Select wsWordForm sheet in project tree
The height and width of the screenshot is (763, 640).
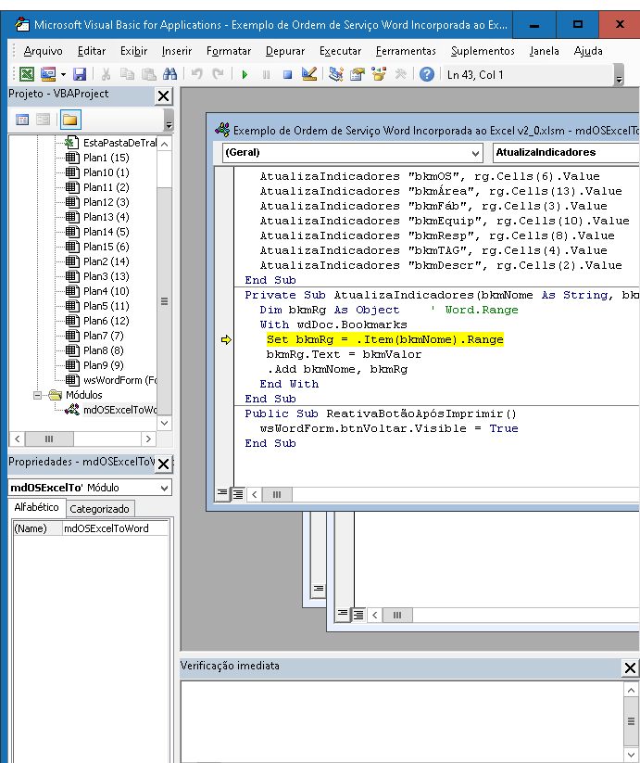click(x=119, y=380)
